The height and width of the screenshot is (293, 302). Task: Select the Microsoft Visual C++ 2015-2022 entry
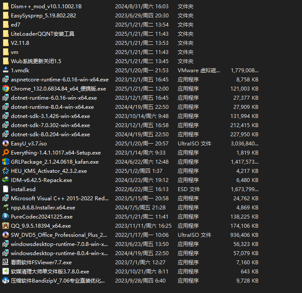click(x=60, y=198)
